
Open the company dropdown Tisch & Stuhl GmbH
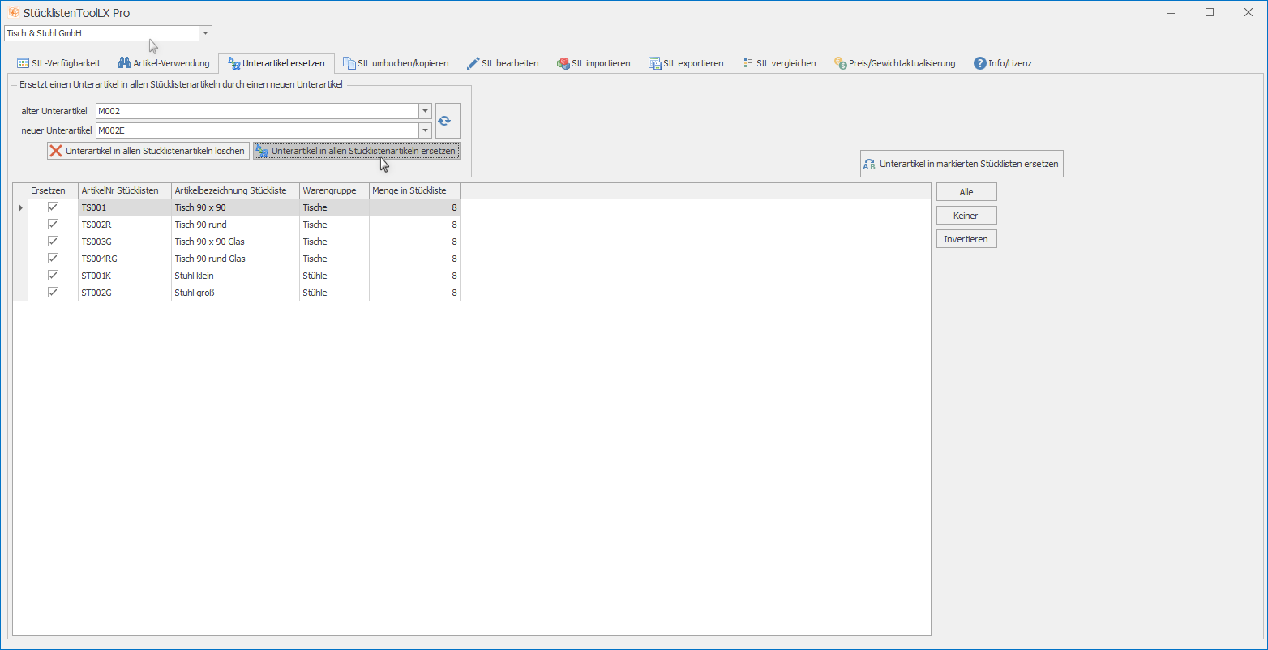(x=205, y=33)
